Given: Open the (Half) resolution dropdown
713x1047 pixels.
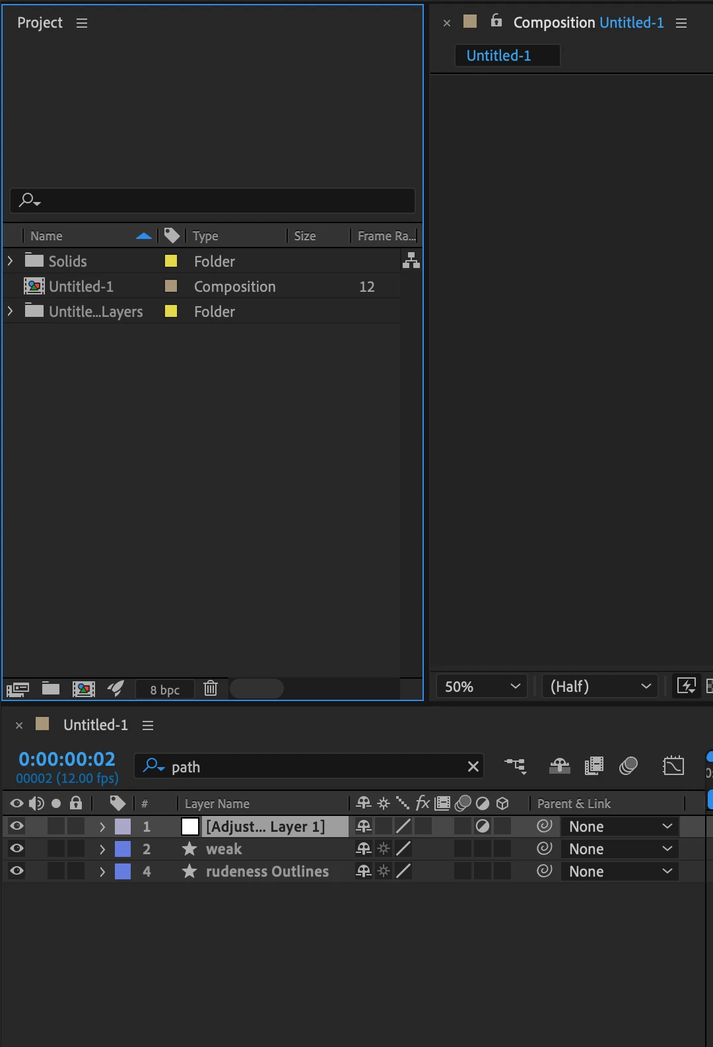Looking at the screenshot, I should (x=600, y=687).
